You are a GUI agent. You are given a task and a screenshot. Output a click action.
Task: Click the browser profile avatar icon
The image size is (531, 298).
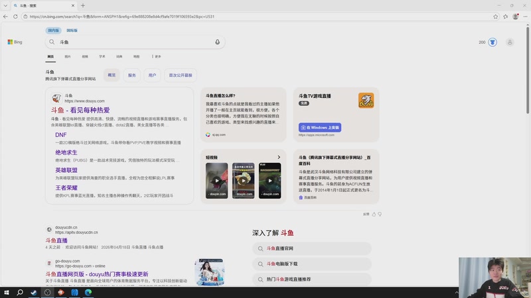click(516, 16)
